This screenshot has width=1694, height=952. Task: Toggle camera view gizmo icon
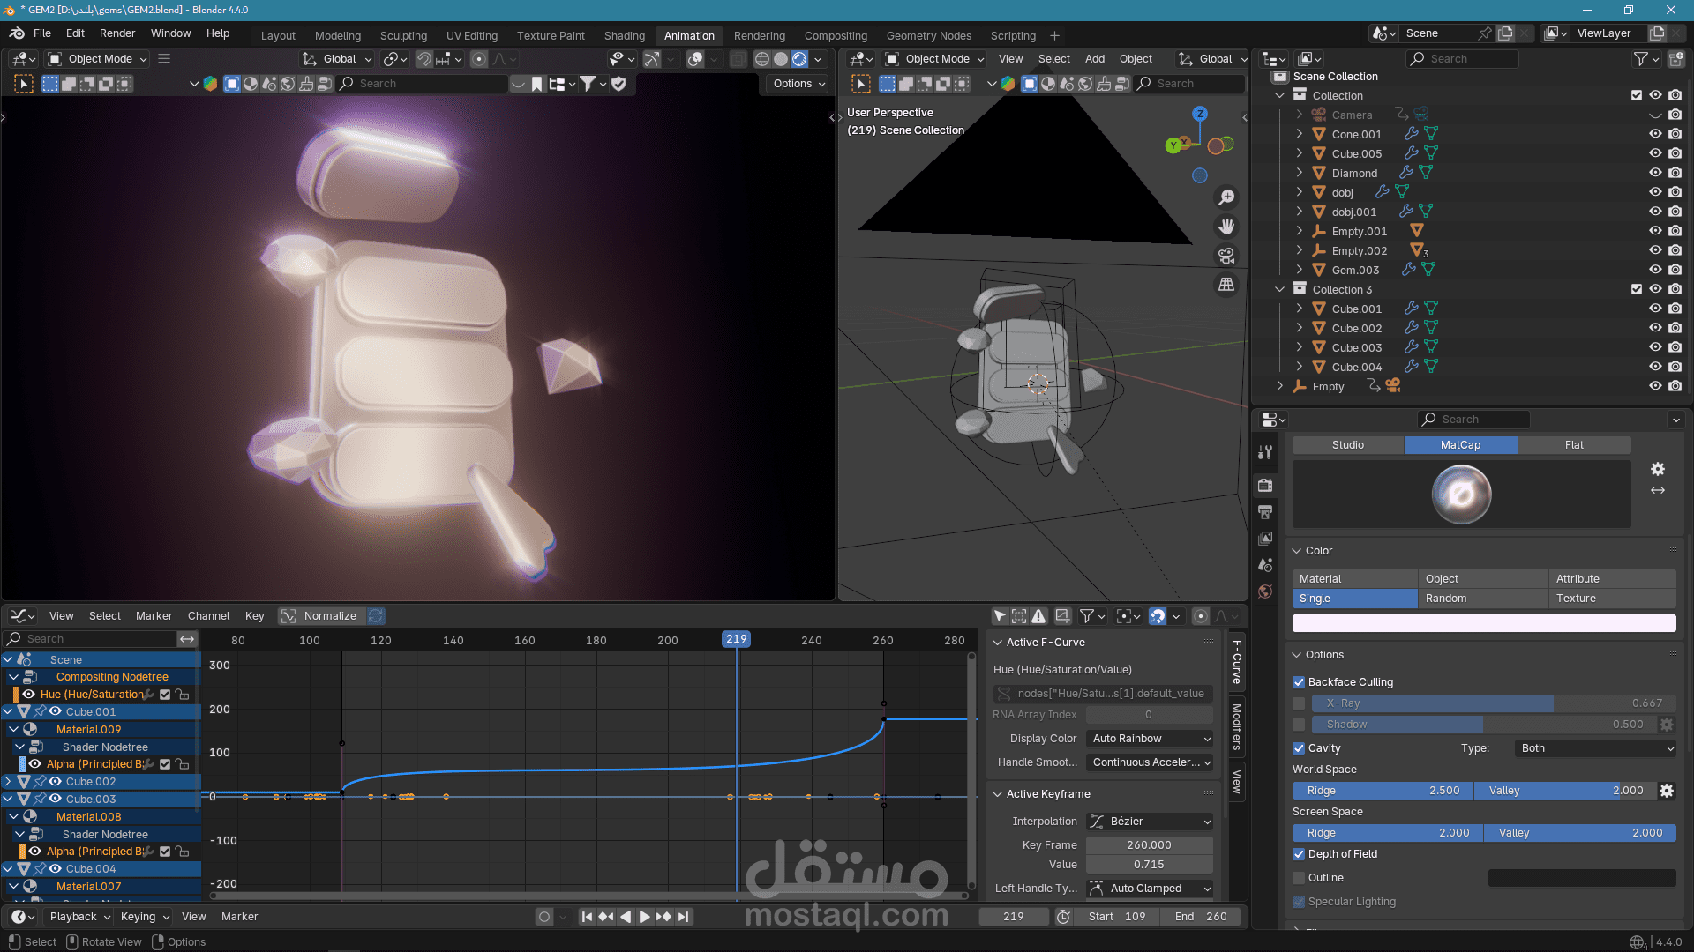[x=1226, y=256]
